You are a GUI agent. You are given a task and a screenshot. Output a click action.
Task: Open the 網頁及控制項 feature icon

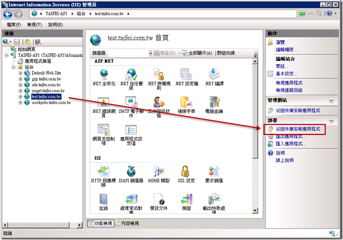(104, 134)
